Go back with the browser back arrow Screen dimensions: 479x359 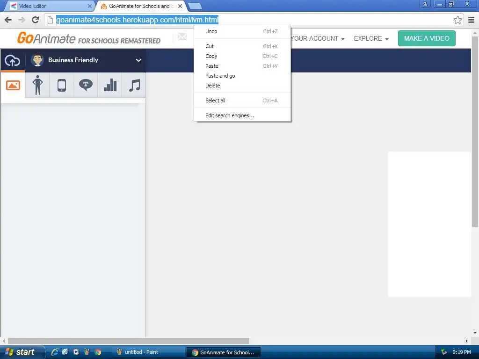tap(8, 20)
